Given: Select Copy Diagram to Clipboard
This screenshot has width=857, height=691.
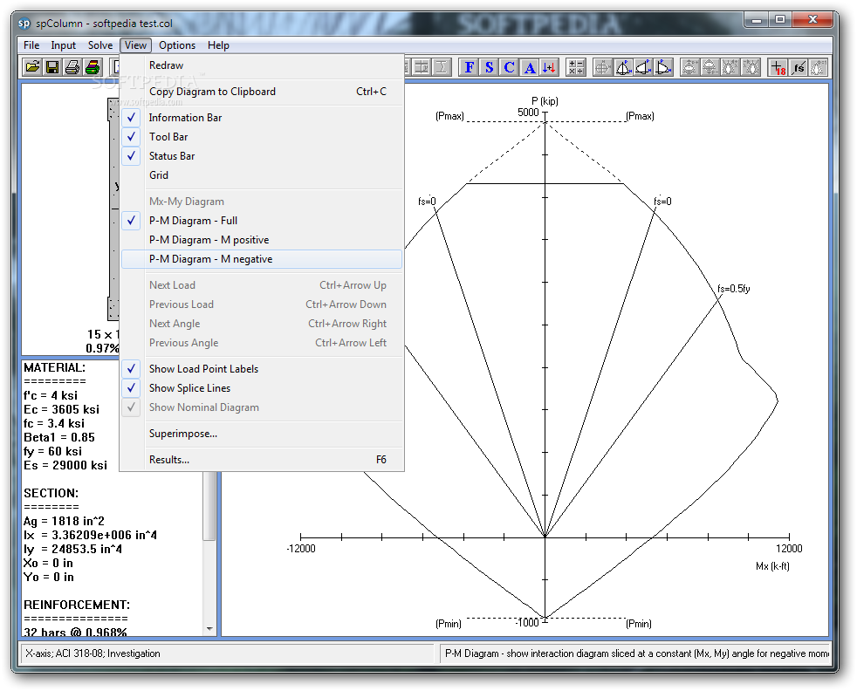Looking at the screenshot, I should pos(261,92).
